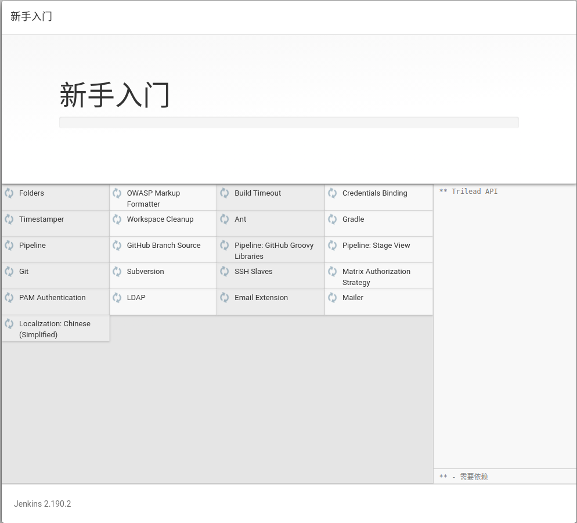Click the Trilead API text in the log panel

coord(468,191)
